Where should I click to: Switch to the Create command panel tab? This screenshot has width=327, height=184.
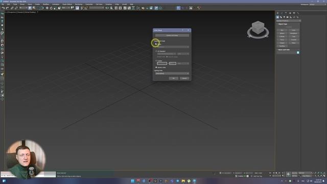coord(278,13)
